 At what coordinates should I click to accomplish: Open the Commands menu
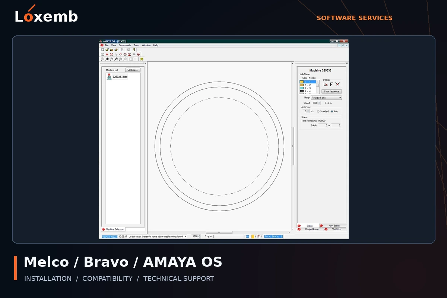pos(125,45)
